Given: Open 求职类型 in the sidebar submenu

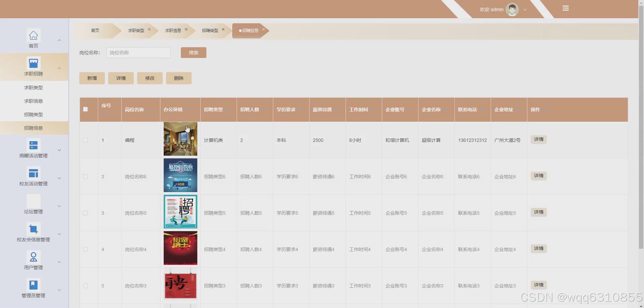Looking at the screenshot, I should (x=33, y=87).
